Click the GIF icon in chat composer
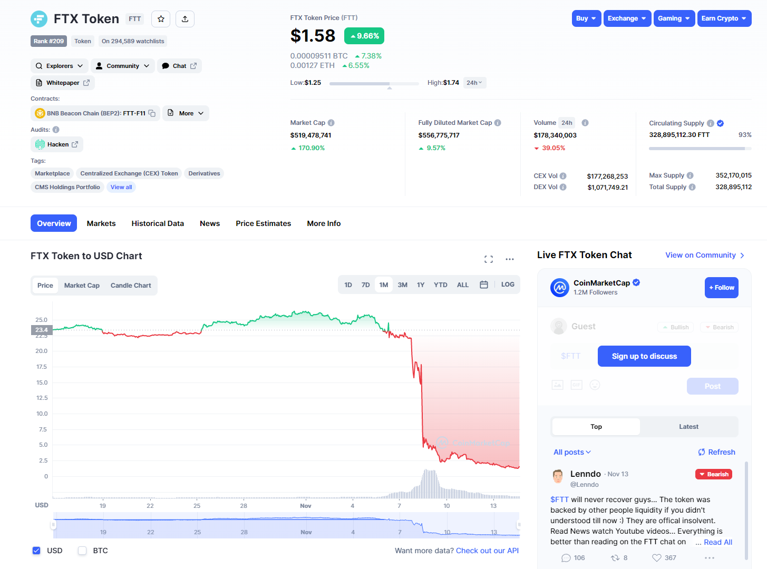 [576, 385]
